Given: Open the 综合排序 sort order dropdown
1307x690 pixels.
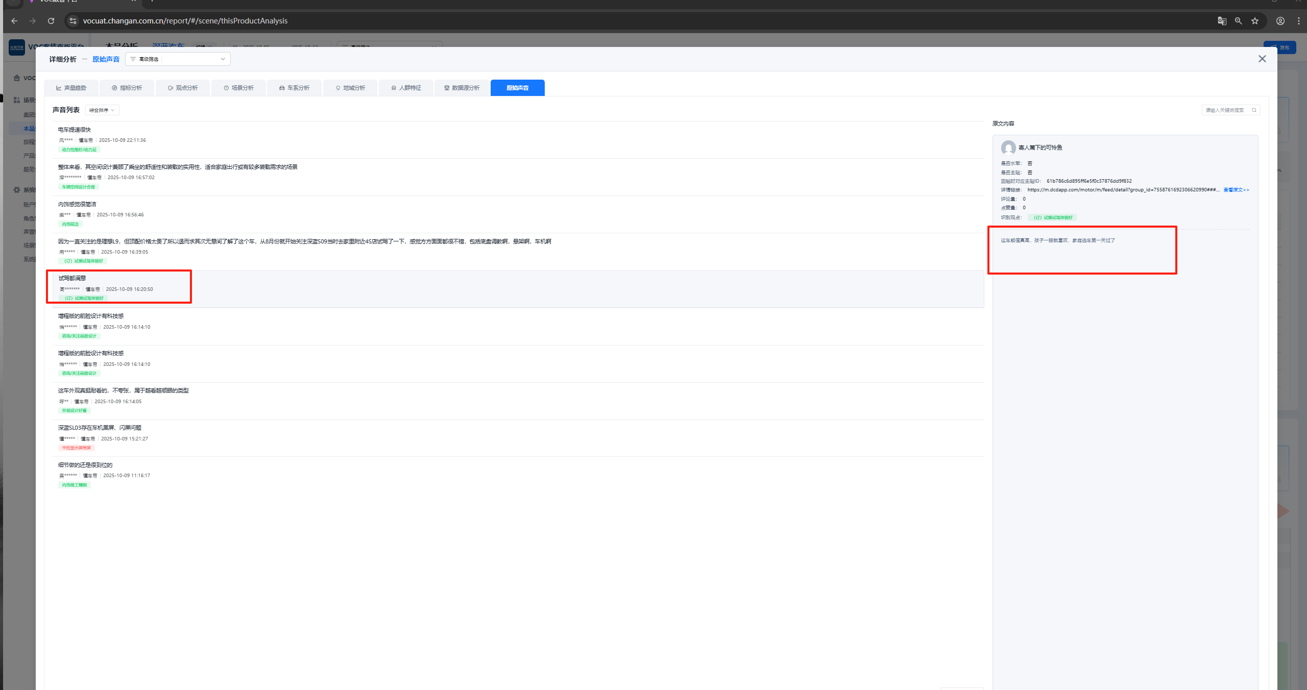Looking at the screenshot, I should pos(102,110).
